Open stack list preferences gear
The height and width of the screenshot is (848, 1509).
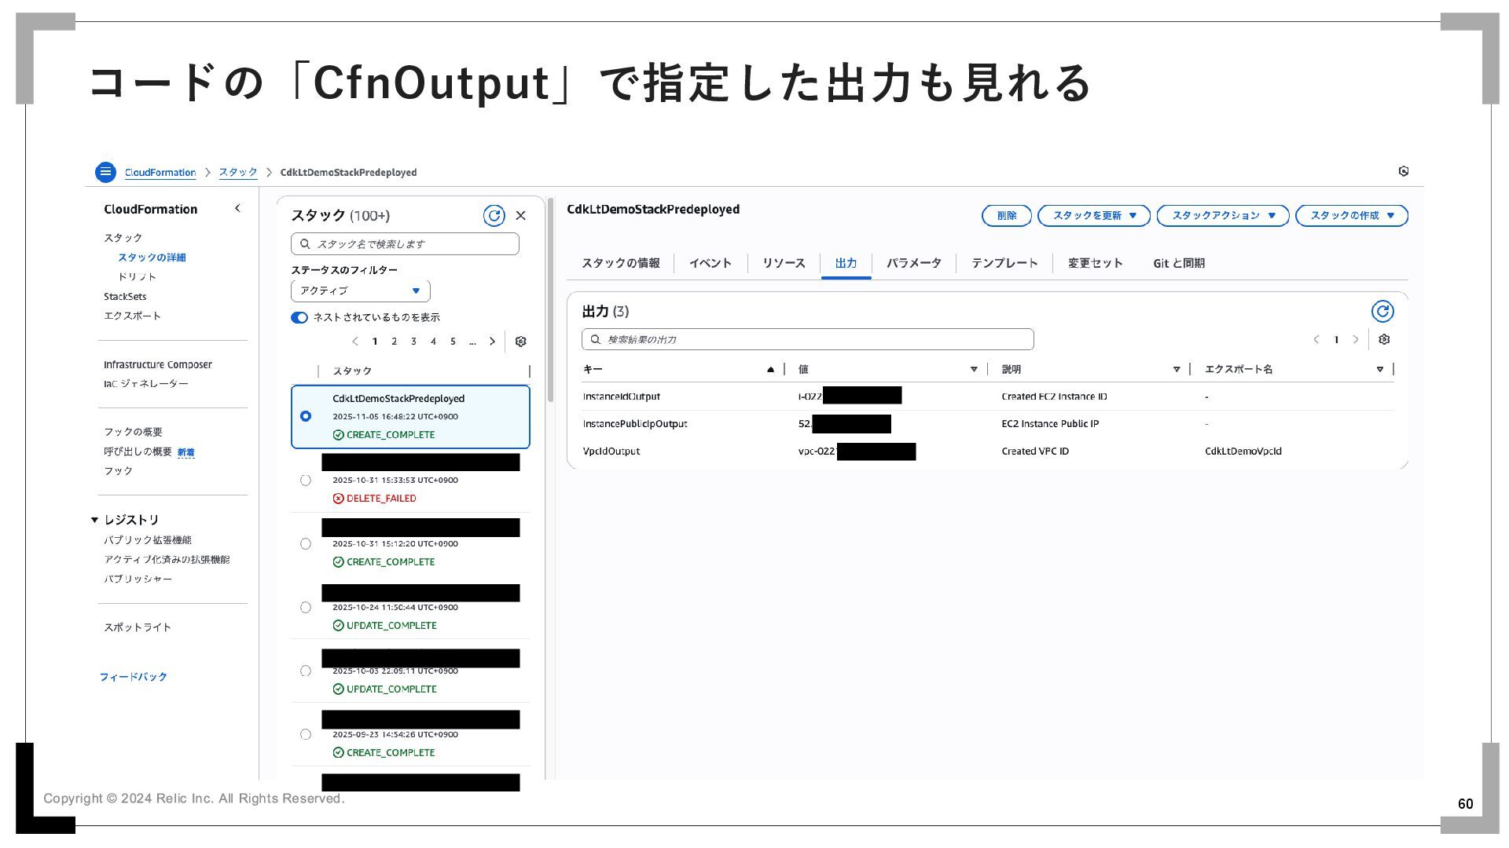(520, 342)
